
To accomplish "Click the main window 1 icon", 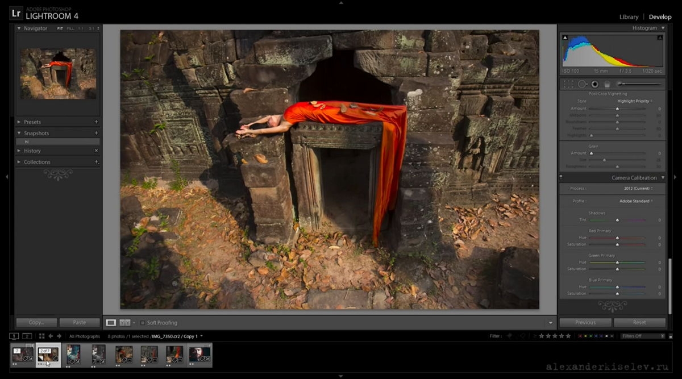I will coord(14,336).
